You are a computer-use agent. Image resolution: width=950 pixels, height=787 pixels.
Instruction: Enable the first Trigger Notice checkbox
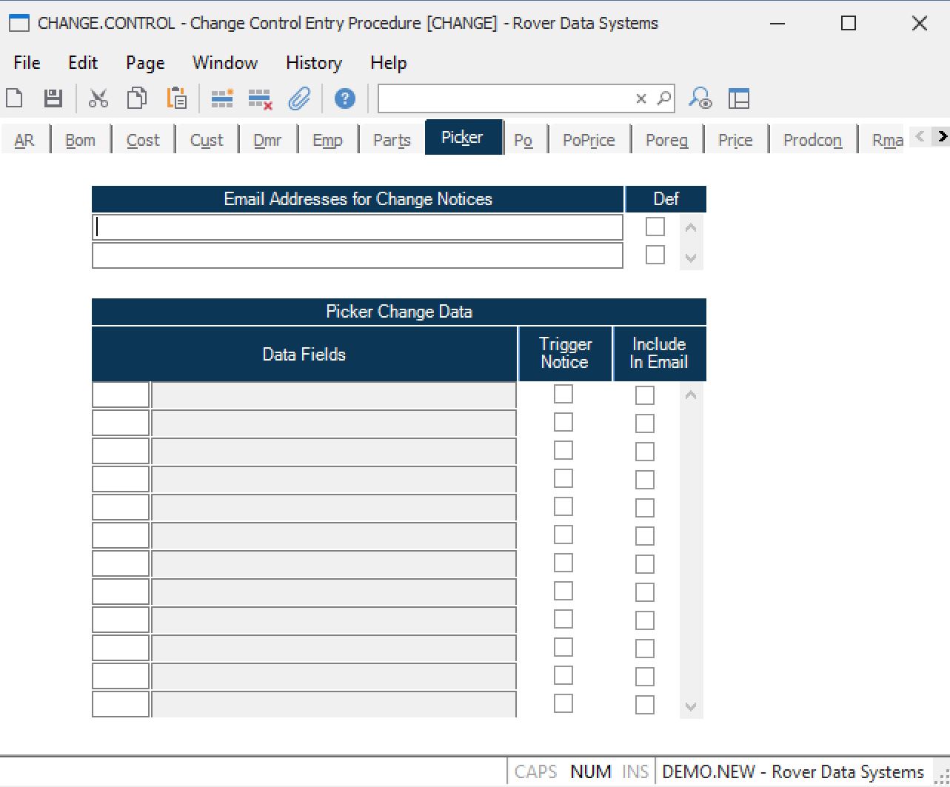tap(563, 395)
